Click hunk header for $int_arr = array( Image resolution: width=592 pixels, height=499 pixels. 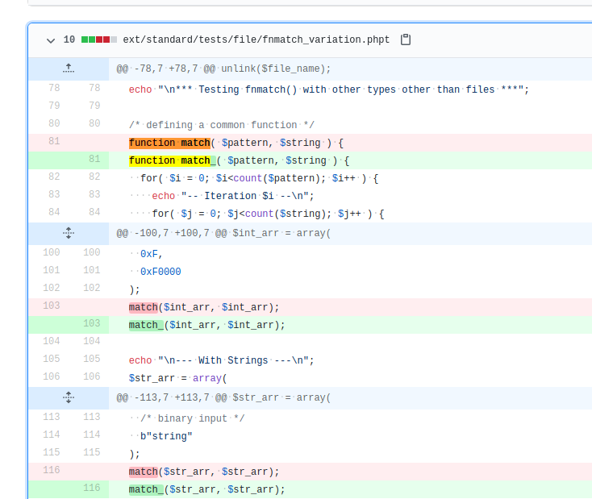pyautogui.click(x=223, y=233)
